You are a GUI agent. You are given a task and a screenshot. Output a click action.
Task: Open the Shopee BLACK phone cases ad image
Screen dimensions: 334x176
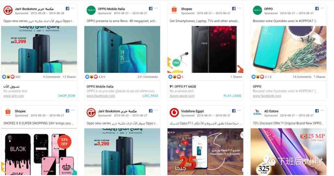[x=39, y=152]
